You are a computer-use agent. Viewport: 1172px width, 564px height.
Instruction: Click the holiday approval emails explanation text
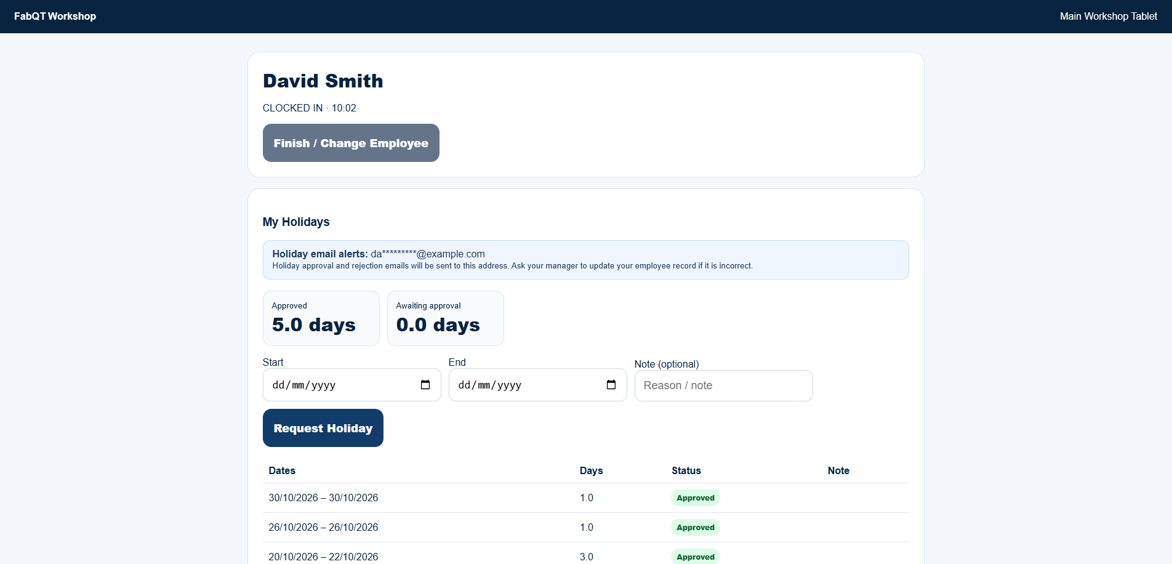pyautogui.click(x=512, y=266)
